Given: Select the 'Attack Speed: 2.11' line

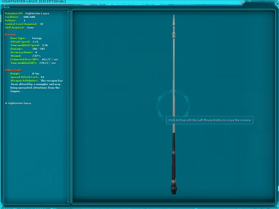Looking at the screenshot, I should click(24, 42).
